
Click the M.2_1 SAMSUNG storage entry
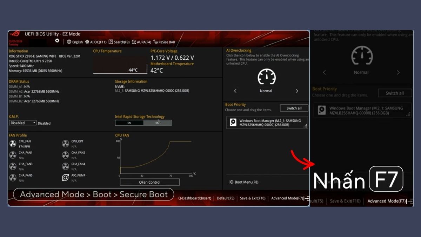[x=152, y=91]
